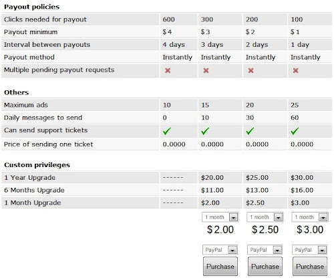Image resolution: width=334 pixels, height=280 pixels.
Task: Click the red X under 300 clicks column
Action: (206, 71)
